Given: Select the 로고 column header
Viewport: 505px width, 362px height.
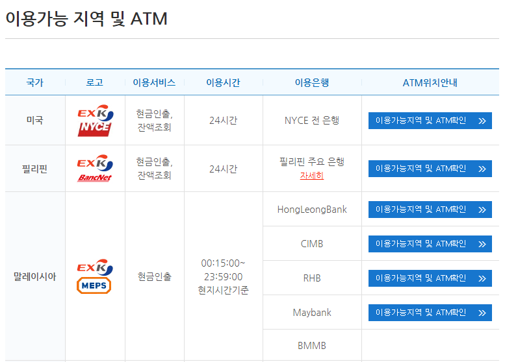Looking at the screenshot, I should coord(95,82).
